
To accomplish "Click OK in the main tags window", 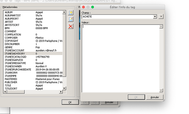I will [x=70, y=102].
